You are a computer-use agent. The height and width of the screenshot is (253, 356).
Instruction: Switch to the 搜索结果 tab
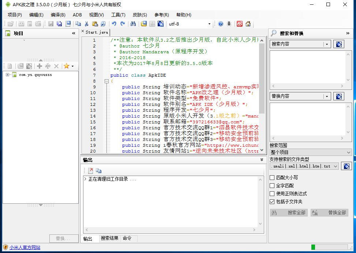tap(110, 238)
